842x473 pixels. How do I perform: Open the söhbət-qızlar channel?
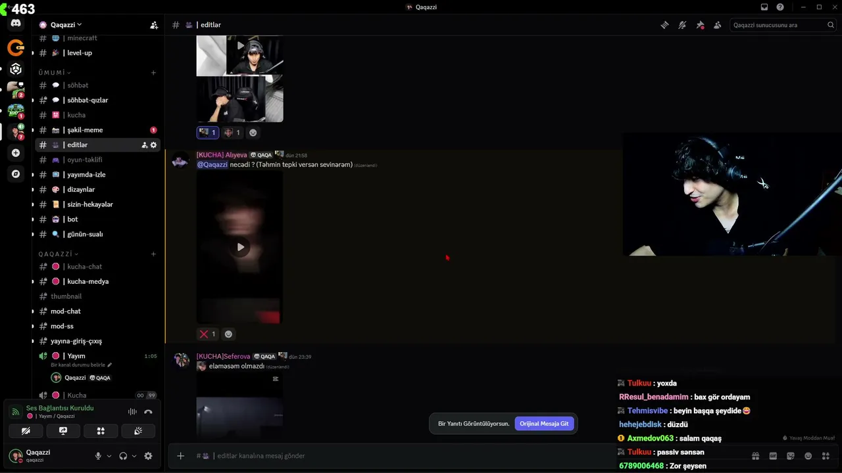[97, 101]
